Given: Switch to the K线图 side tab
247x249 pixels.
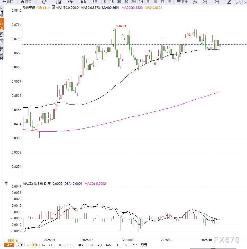Looking at the screenshot, I should (2, 25).
